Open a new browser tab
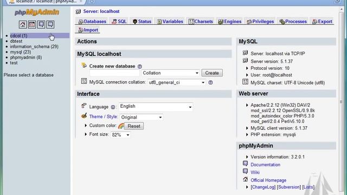Screen dimensions: 347x195 [x=92, y=2]
